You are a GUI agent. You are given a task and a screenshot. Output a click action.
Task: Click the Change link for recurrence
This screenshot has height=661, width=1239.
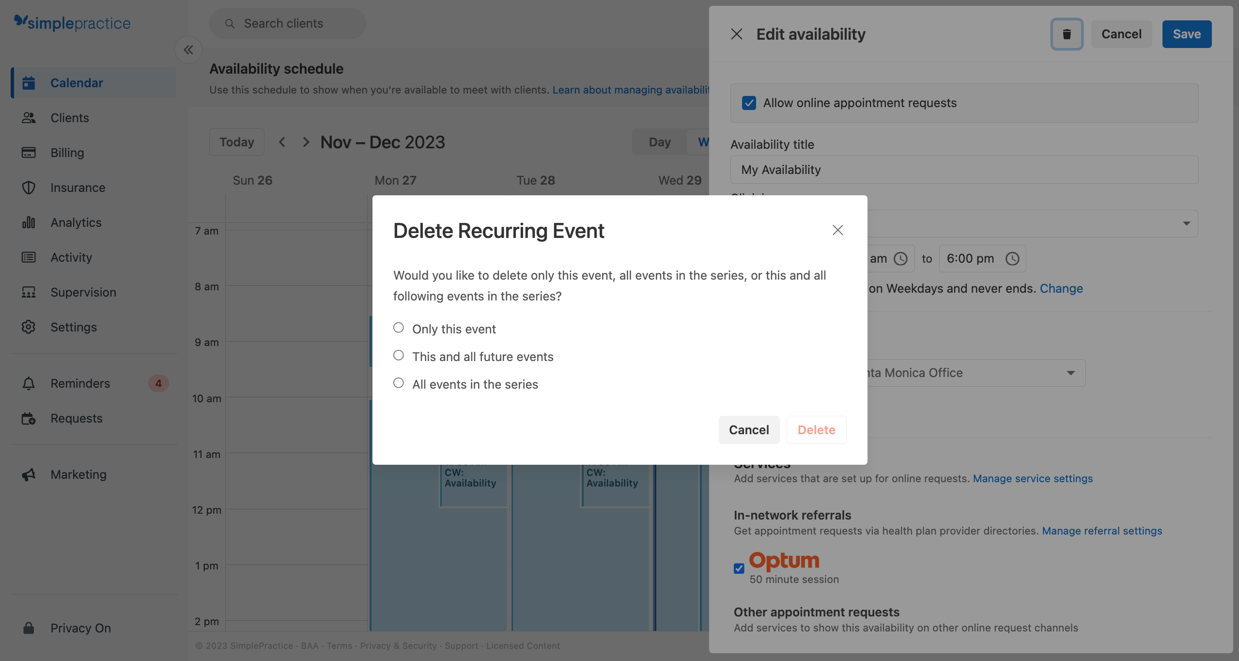pyautogui.click(x=1061, y=288)
